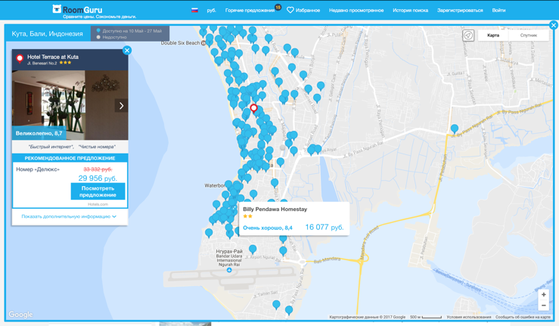
Task: Click the Ngurah Rai airport icon
Action: pyautogui.click(x=229, y=270)
